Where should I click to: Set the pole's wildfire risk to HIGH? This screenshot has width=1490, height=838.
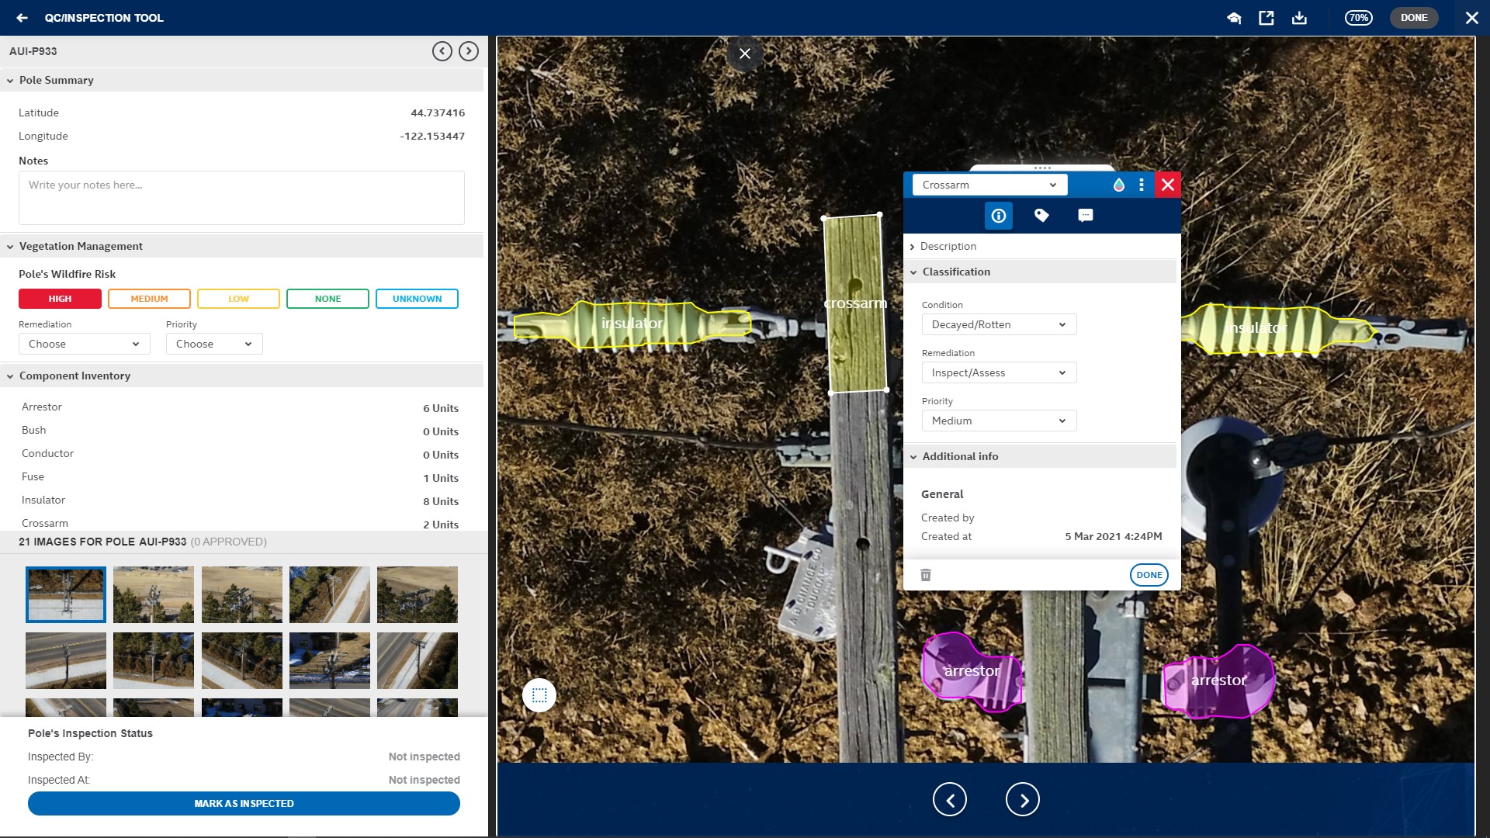click(x=60, y=298)
